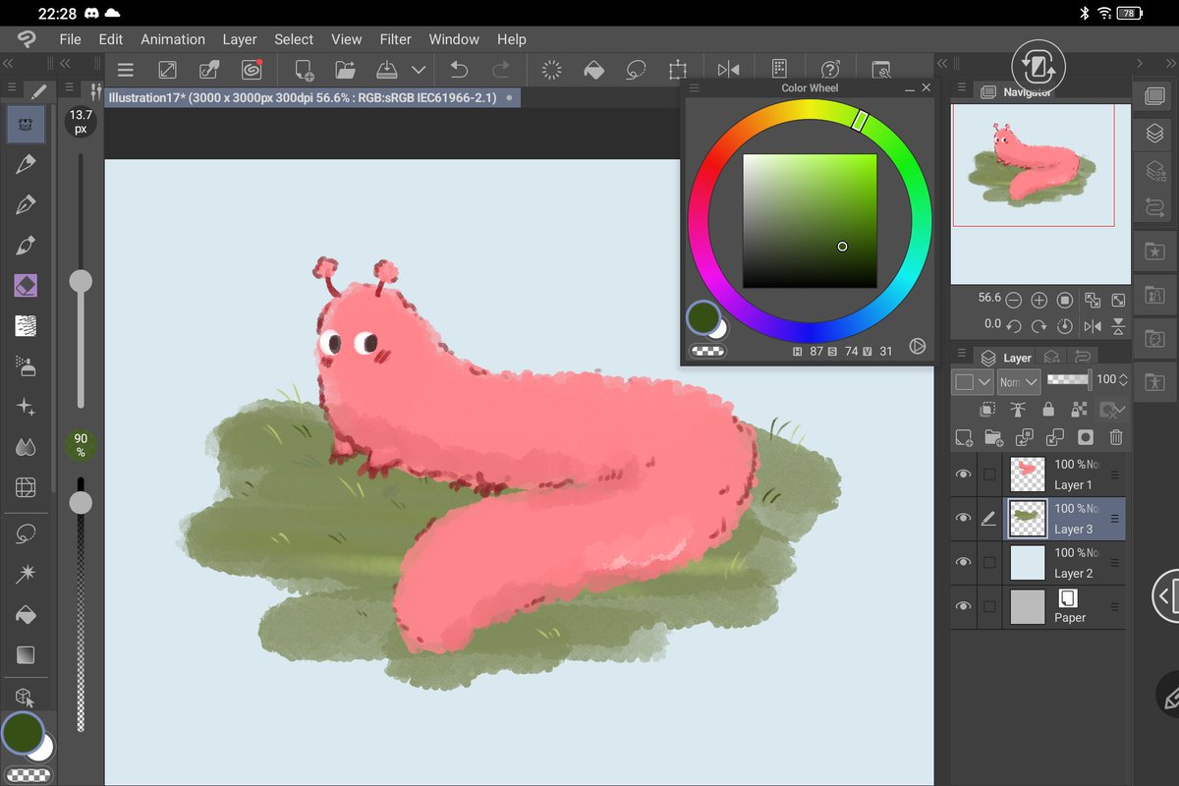Image resolution: width=1179 pixels, height=786 pixels.
Task: Hide Layer 3 using its eye icon
Action: coord(963,519)
